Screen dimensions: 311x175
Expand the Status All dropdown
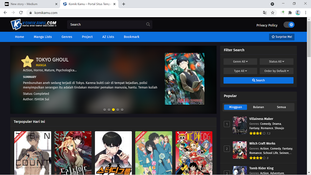click(x=277, y=61)
